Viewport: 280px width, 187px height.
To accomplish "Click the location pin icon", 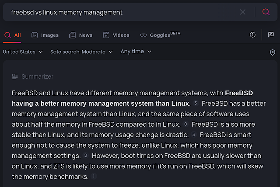I will coord(273,52).
